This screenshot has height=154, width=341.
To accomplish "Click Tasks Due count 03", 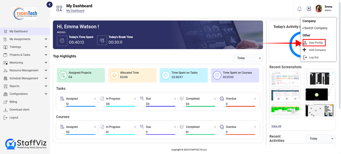I will coord(148,104).
